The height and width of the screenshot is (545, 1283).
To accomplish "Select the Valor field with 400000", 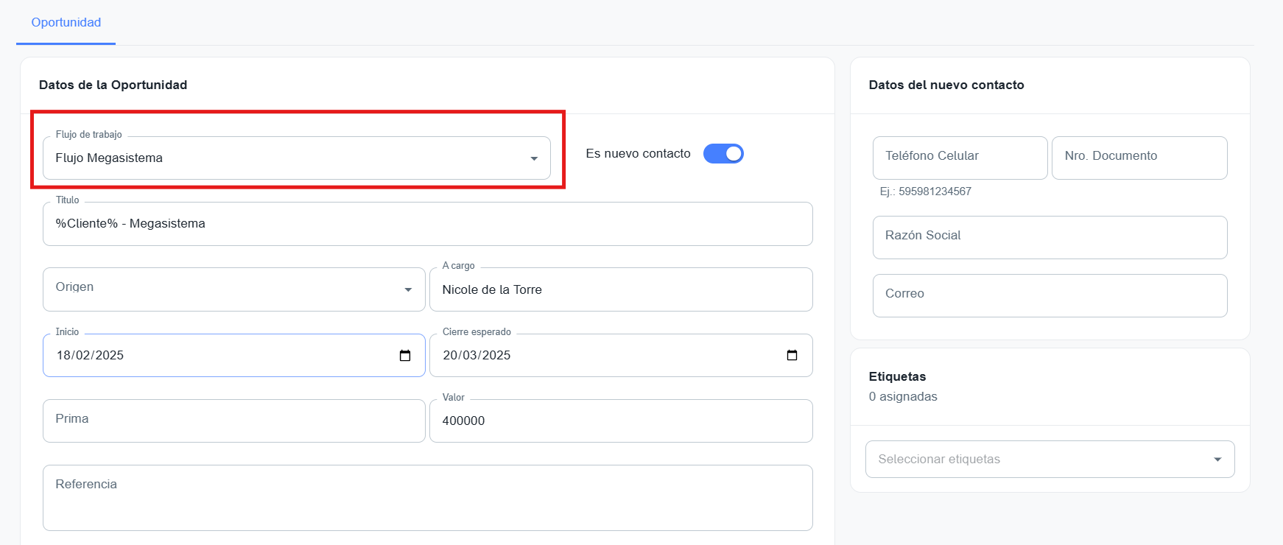I will pos(620,421).
